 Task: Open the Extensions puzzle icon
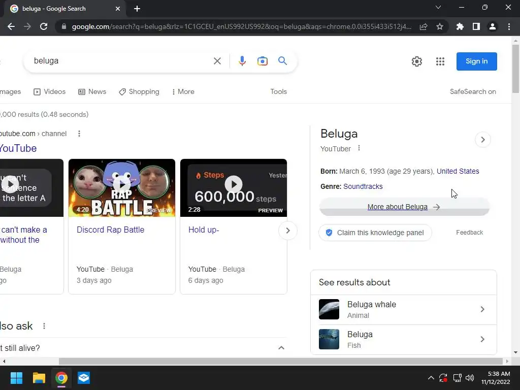point(460,26)
